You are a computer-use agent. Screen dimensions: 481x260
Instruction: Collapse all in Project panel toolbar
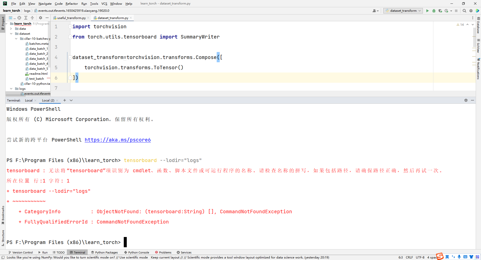tap(32, 18)
